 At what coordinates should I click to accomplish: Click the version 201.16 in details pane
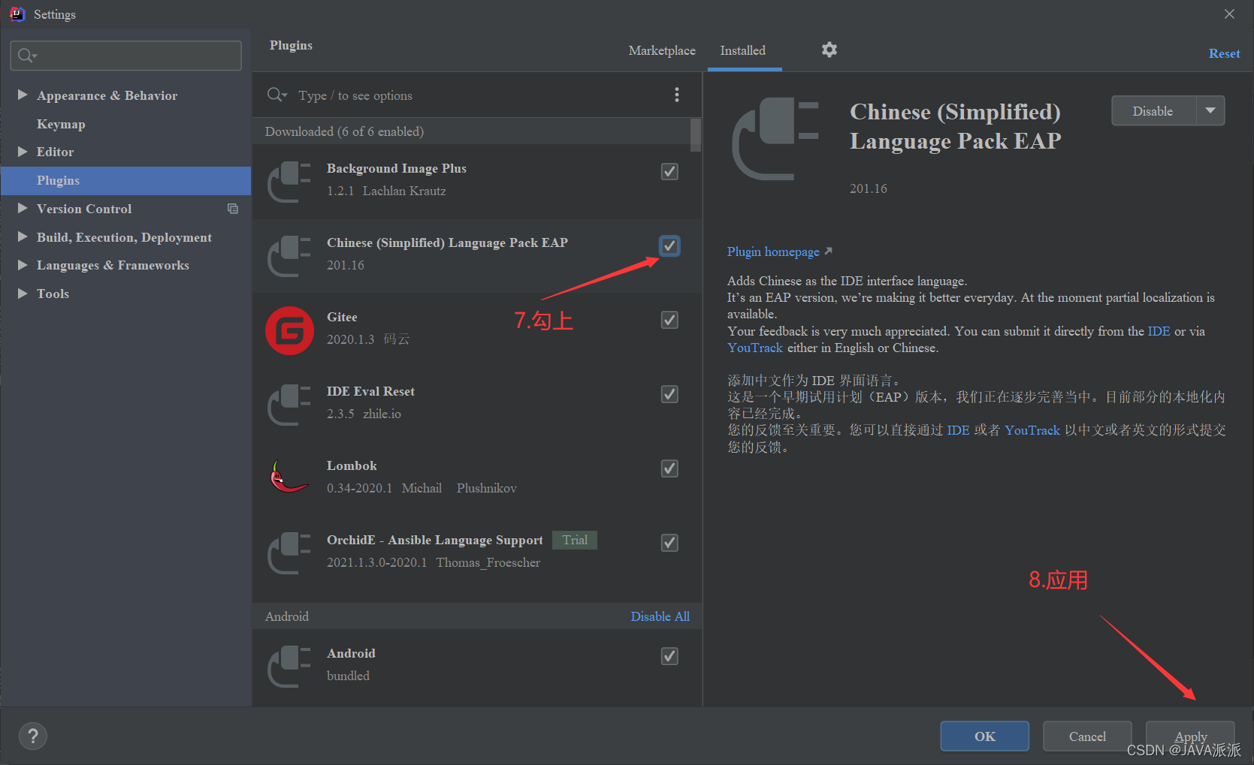pyautogui.click(x=869, y=188)
